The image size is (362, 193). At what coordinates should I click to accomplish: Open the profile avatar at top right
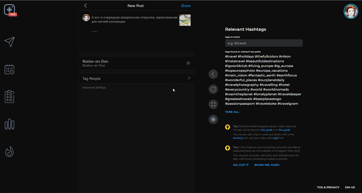(351, 11)
